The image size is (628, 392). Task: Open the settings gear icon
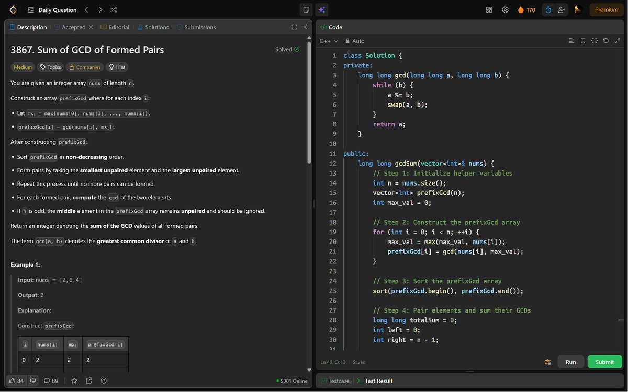(x=505, y=10)
